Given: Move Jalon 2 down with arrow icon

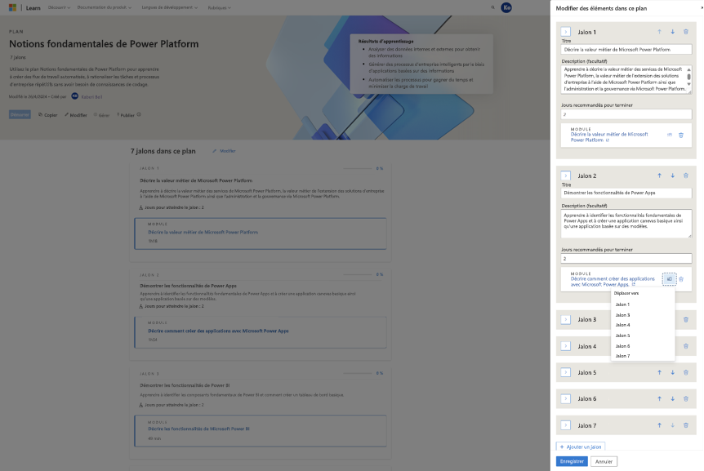Looking at the screenshot, I should [x=673, y=176].
